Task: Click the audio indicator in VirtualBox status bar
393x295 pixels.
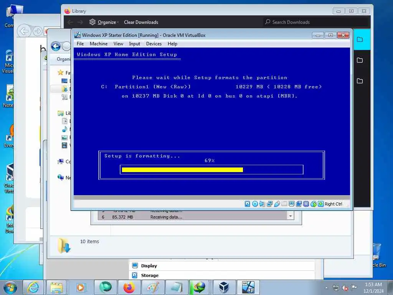Action: [262, 204]
